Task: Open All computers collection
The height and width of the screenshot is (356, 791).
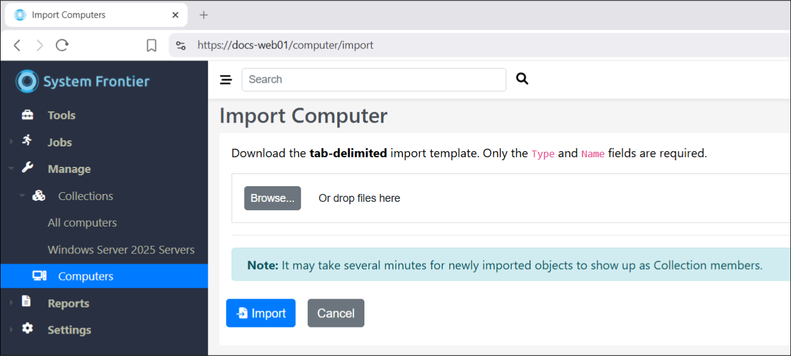Action: [82, 222]
